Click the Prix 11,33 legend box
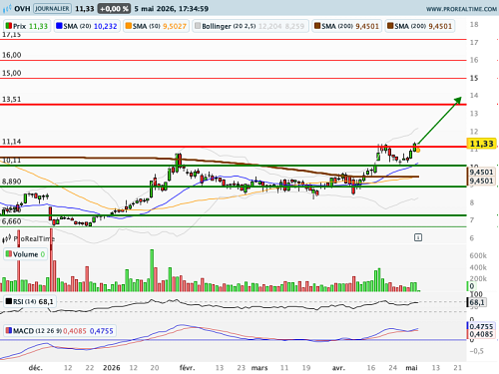The image size is (499, 374). point(27,26)
